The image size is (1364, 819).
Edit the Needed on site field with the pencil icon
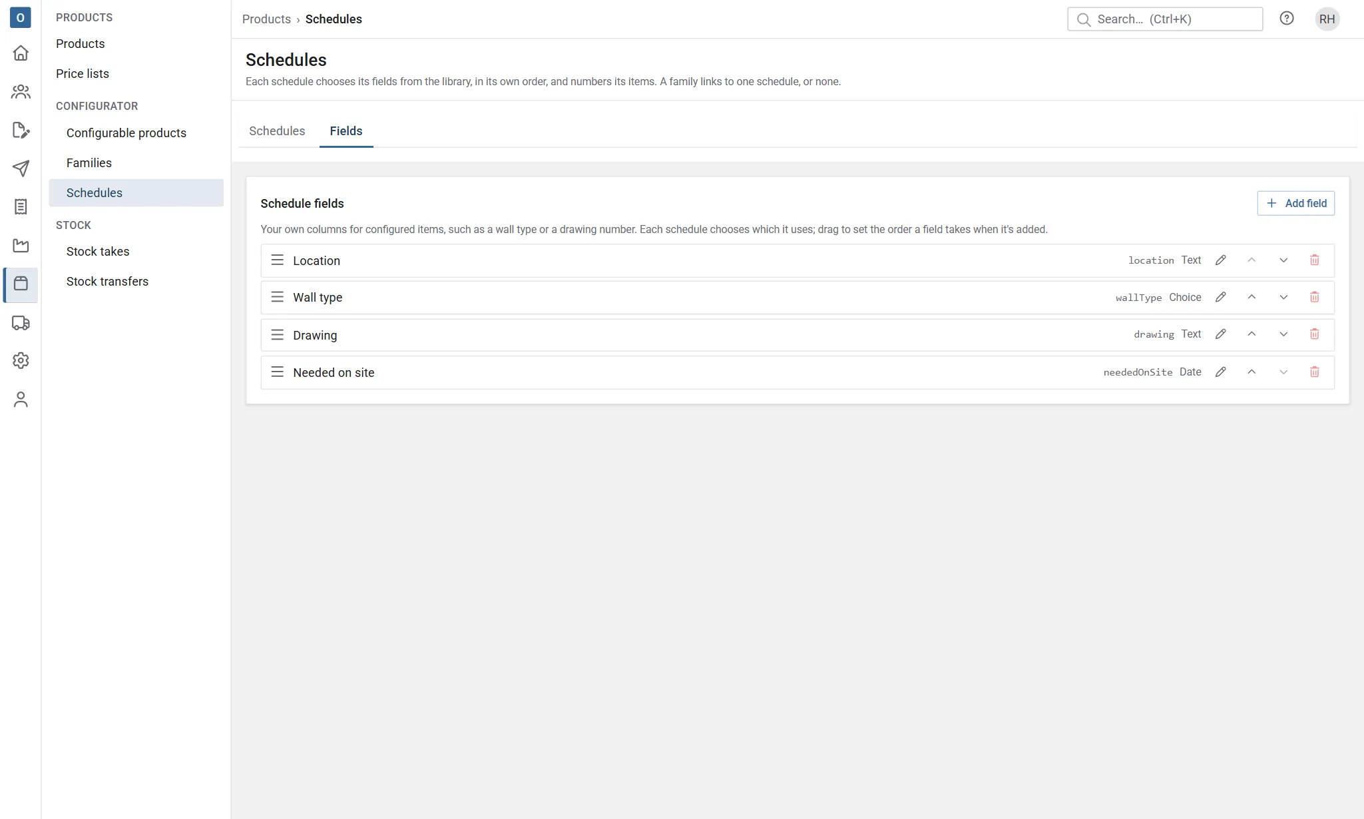coord(1220,372)
